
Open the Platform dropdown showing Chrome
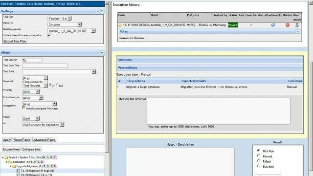[65, 24]
